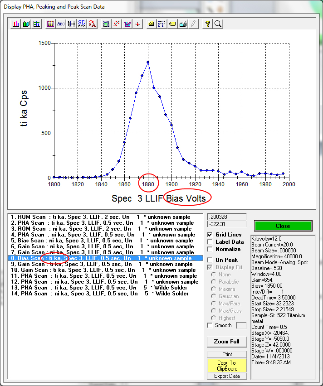
Task: Click the 3D rotation toolbar icon
Action: click(x=82, y=24)
